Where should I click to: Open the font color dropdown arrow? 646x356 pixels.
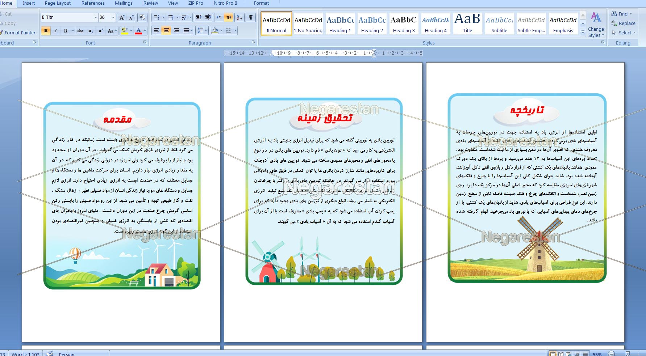(145, 31)
